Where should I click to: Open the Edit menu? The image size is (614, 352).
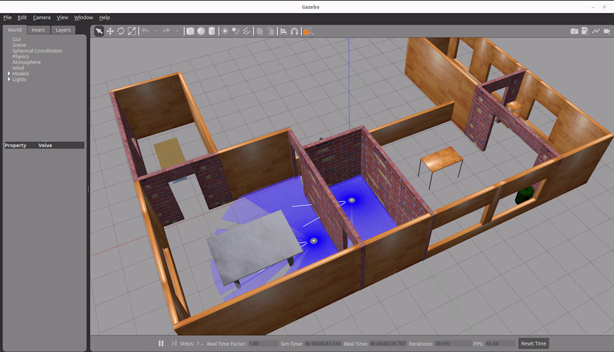(22, 18)
